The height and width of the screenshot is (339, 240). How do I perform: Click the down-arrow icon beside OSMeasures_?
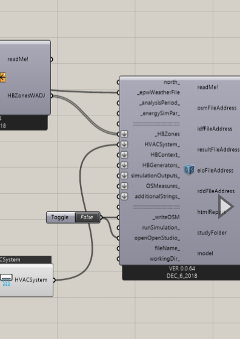pos(124,186)
